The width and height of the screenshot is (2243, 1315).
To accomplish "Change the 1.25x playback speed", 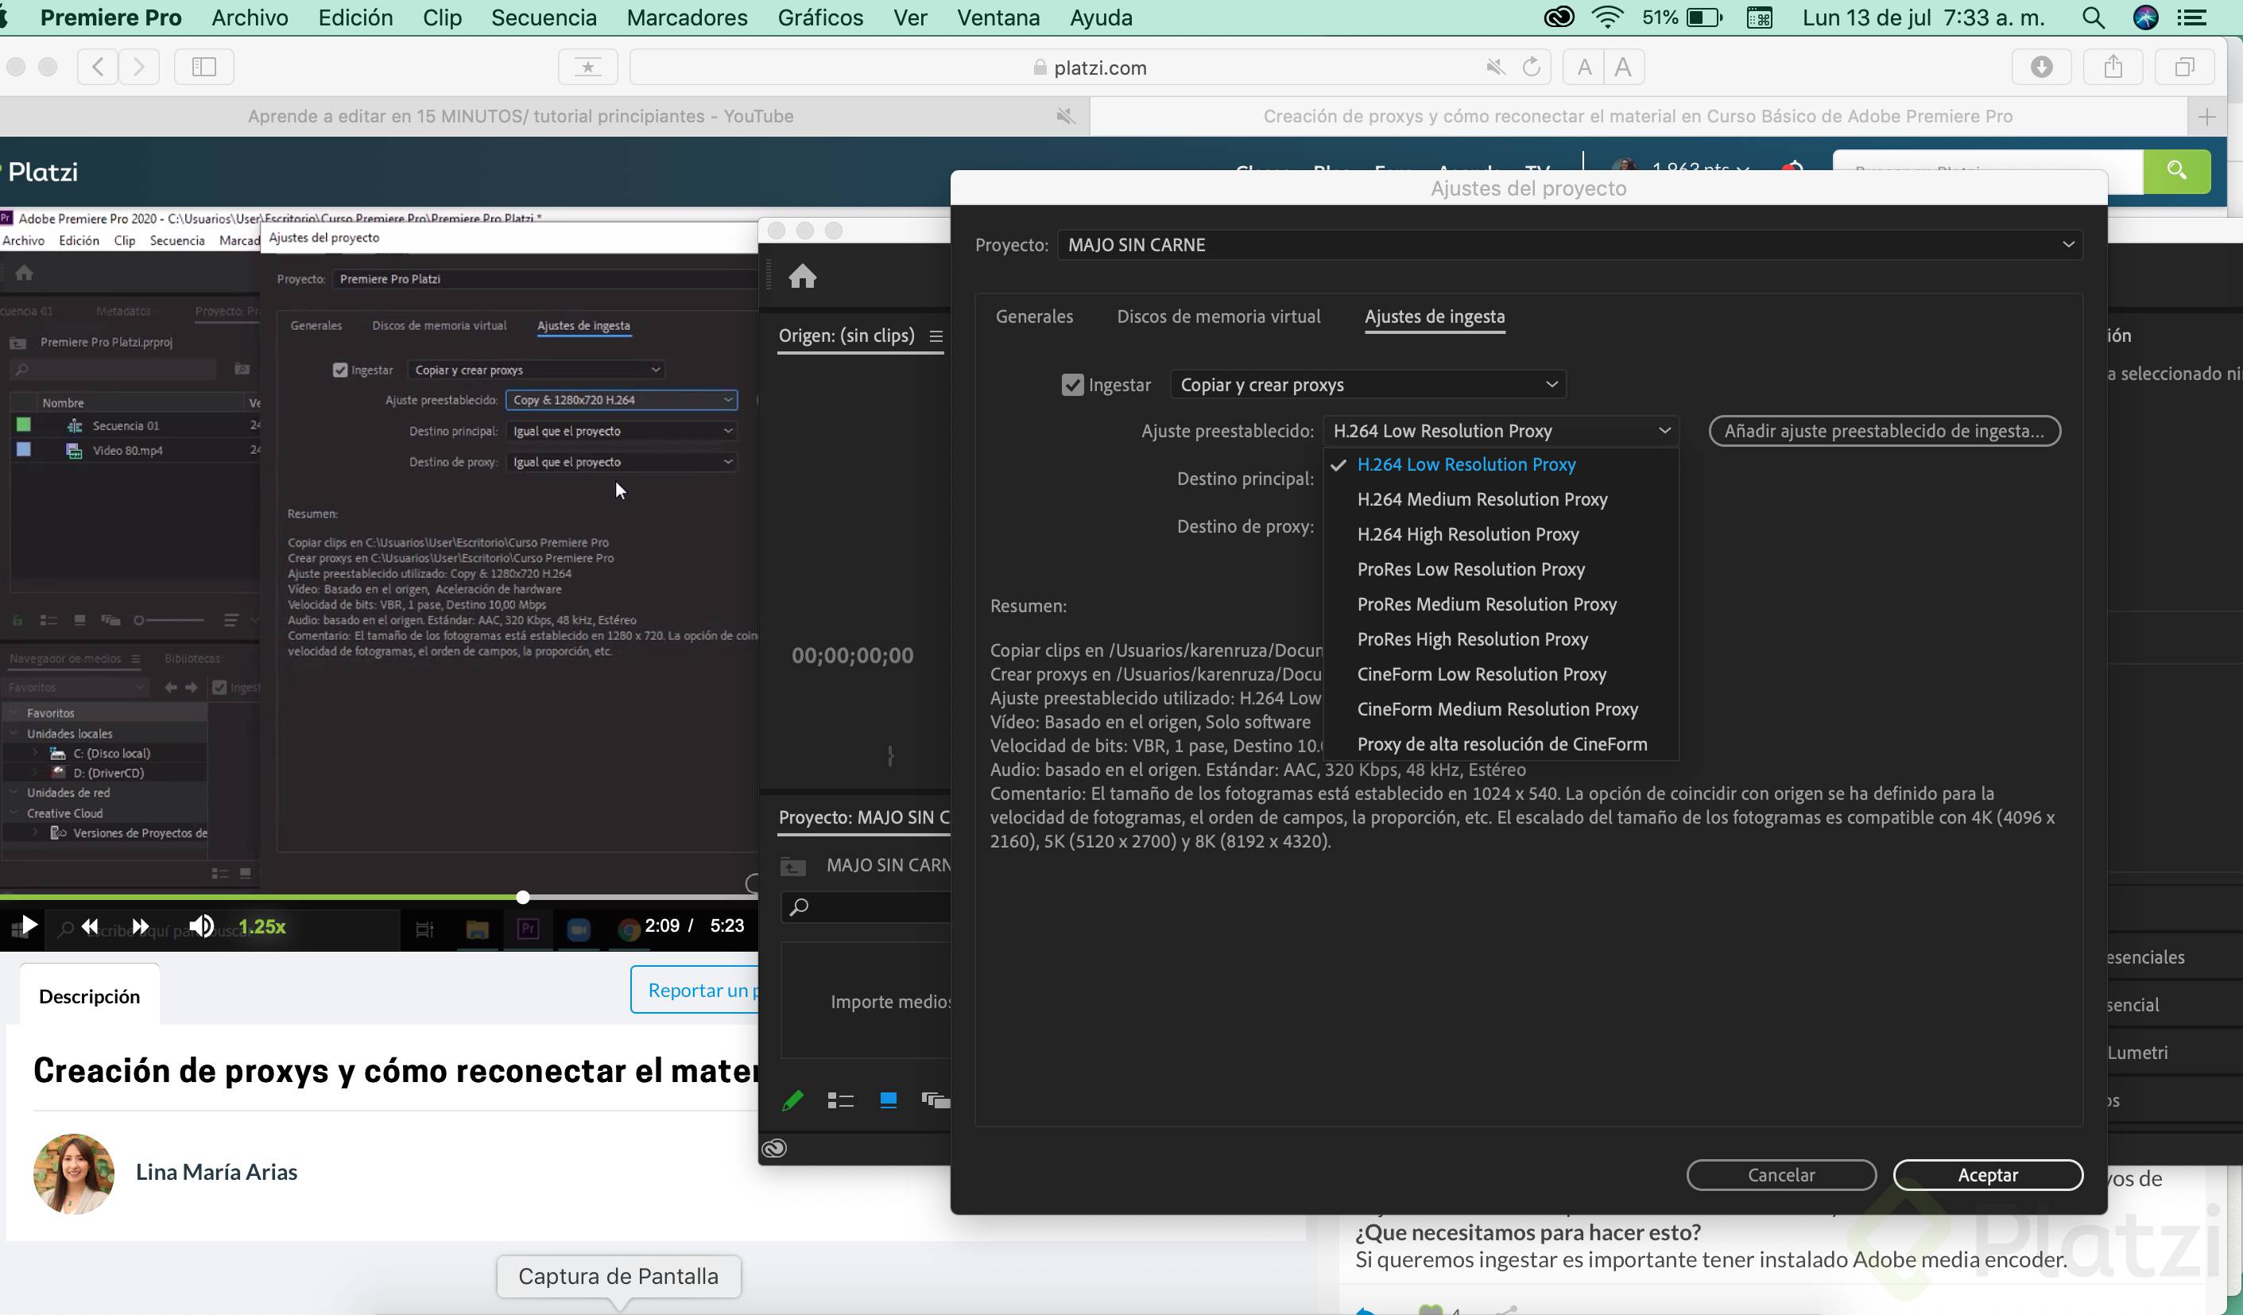I will 261,927.
